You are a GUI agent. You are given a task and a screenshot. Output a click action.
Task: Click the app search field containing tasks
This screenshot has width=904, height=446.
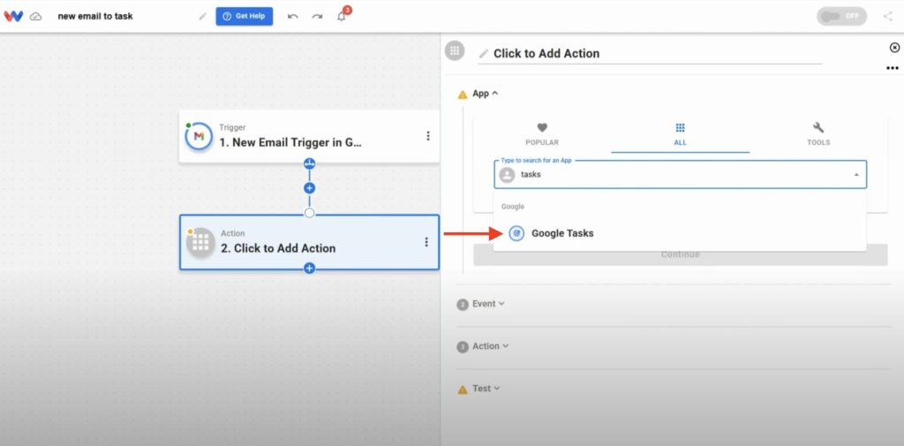click(681, 174)
